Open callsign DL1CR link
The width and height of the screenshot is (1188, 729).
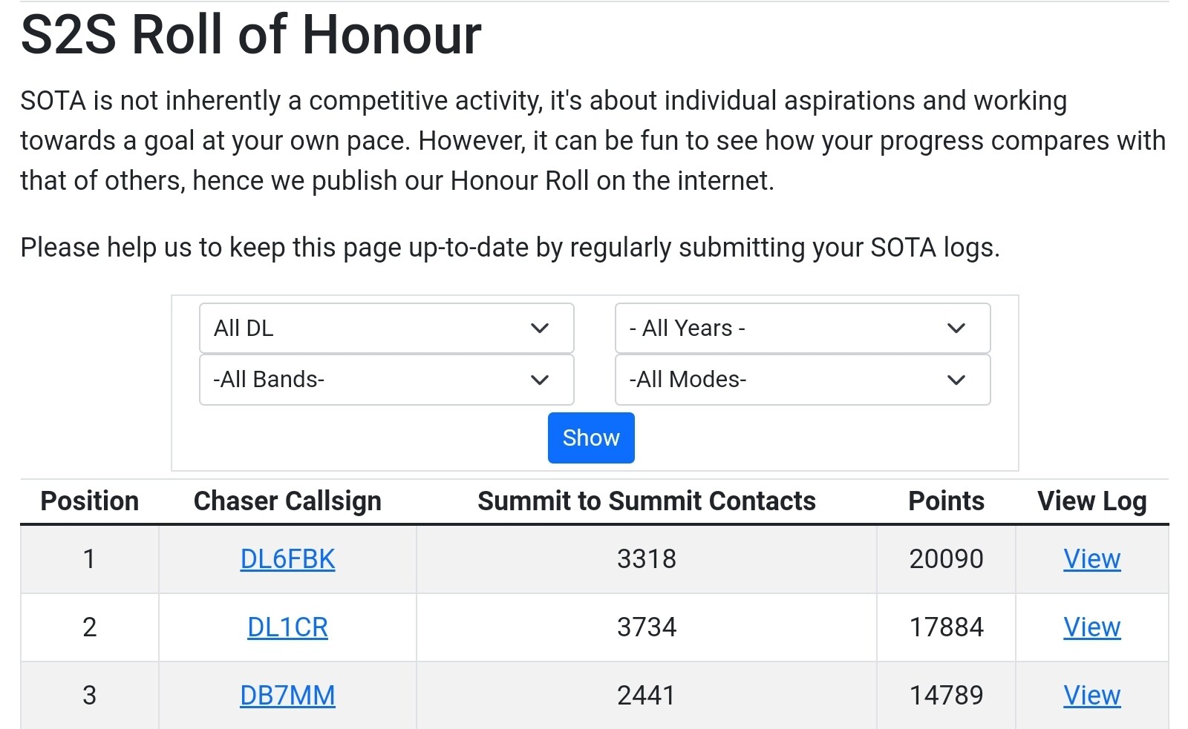[x=287, y=627]
